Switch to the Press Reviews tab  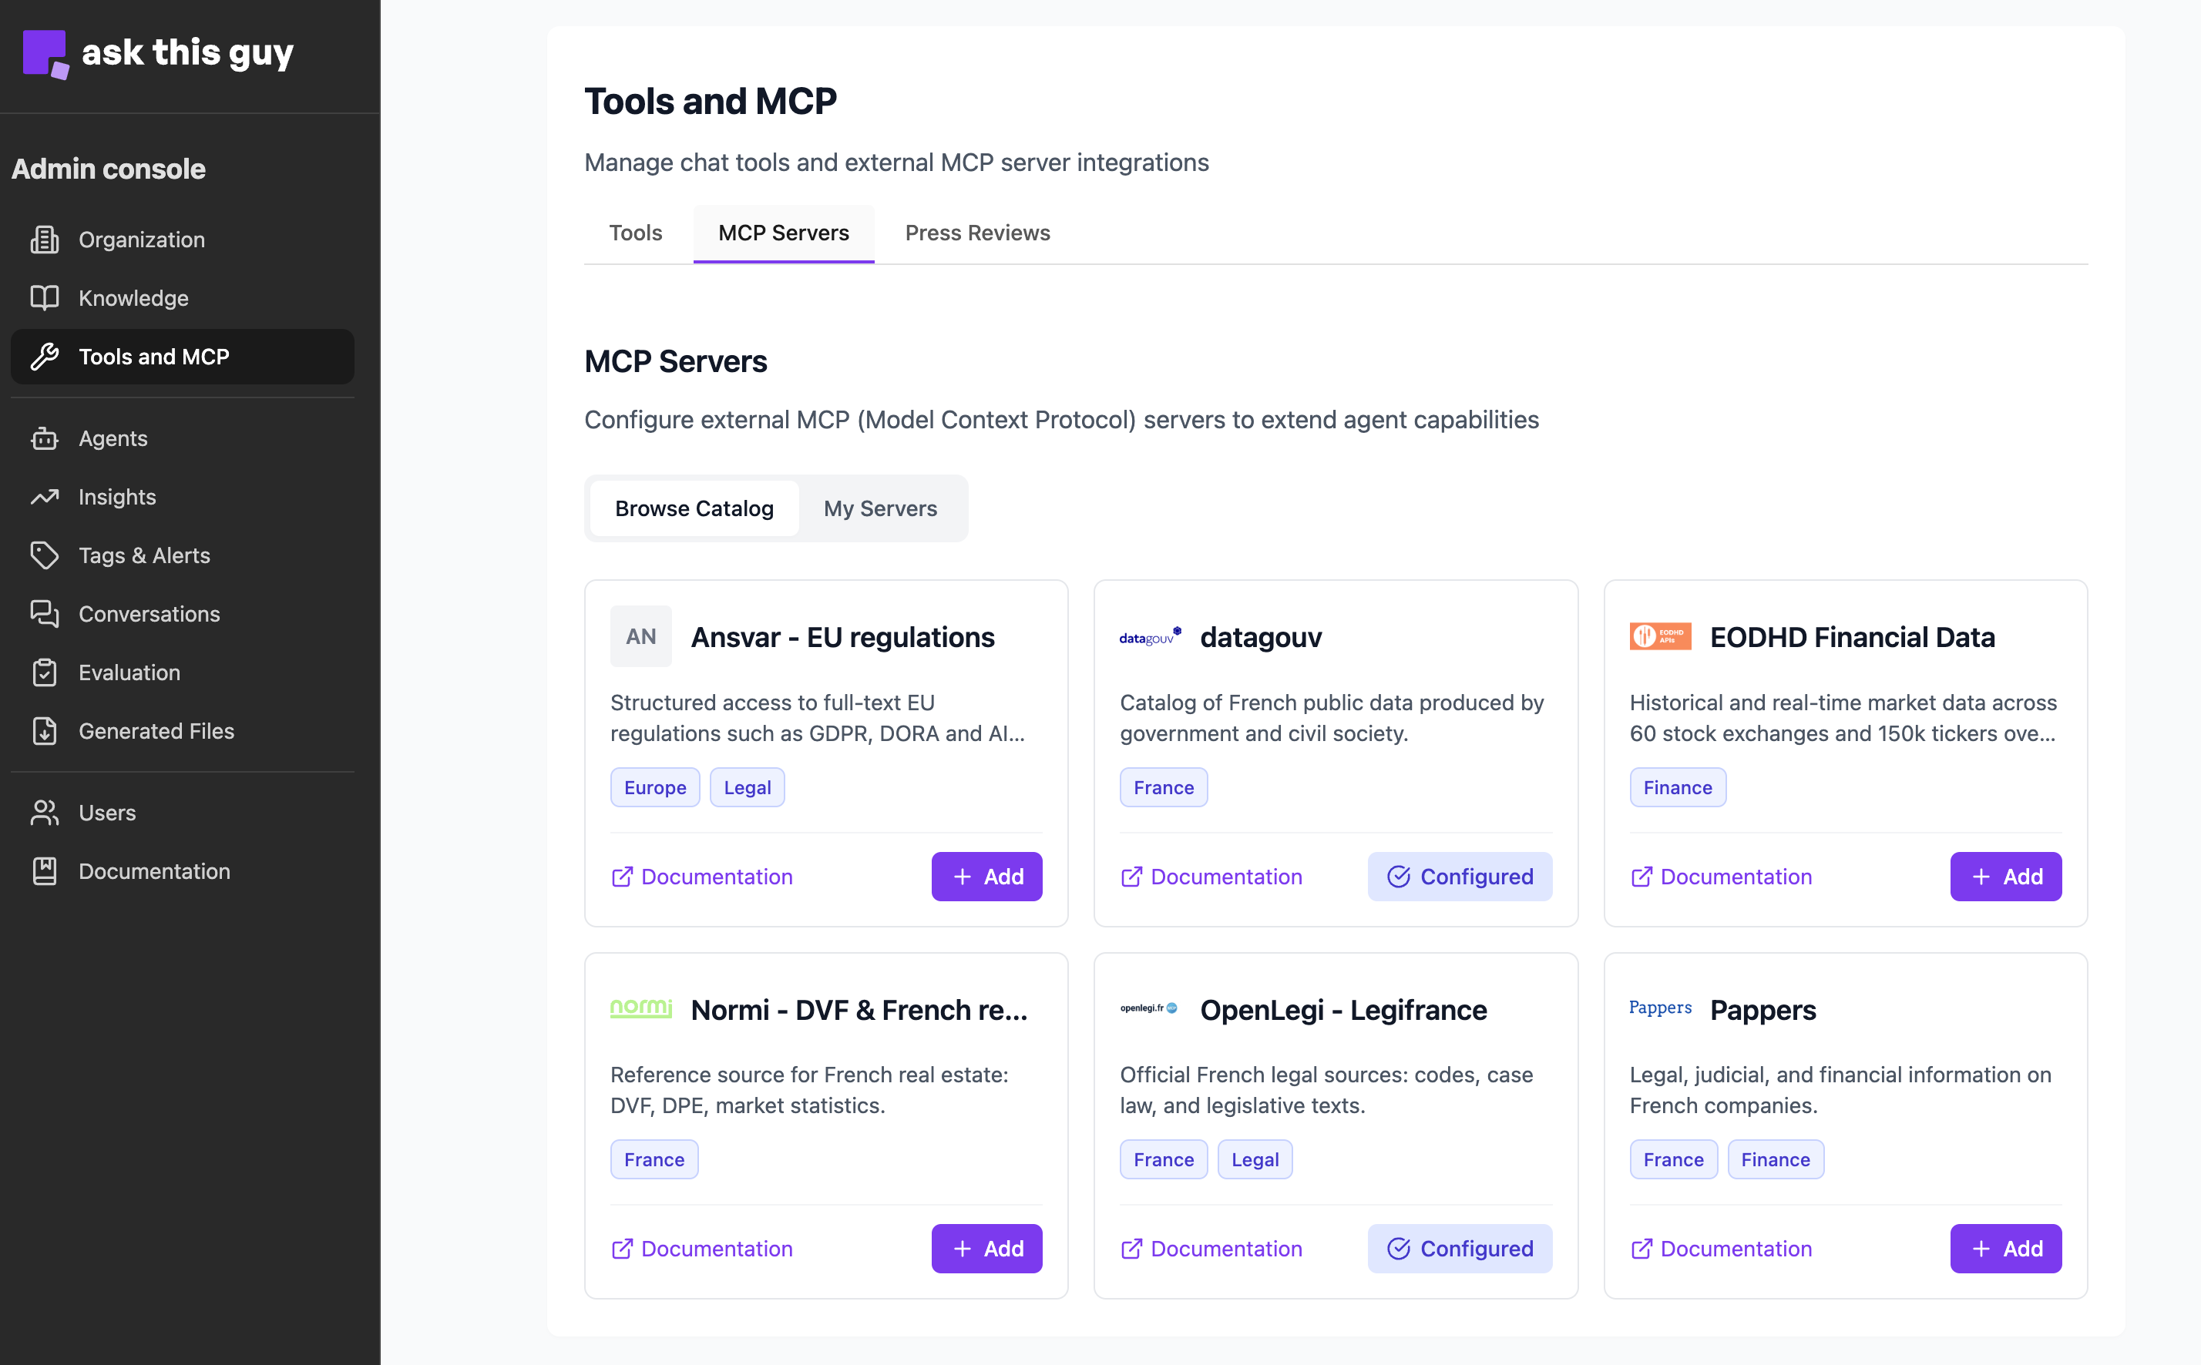click(977, 233)
